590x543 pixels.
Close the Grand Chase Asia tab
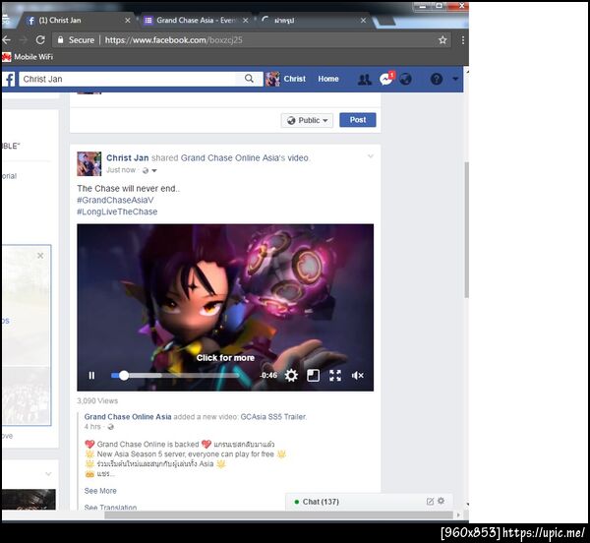(245, 21)
